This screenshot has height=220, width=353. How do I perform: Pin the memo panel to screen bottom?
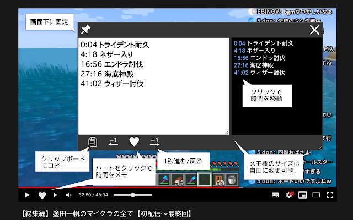coord(85,30)
